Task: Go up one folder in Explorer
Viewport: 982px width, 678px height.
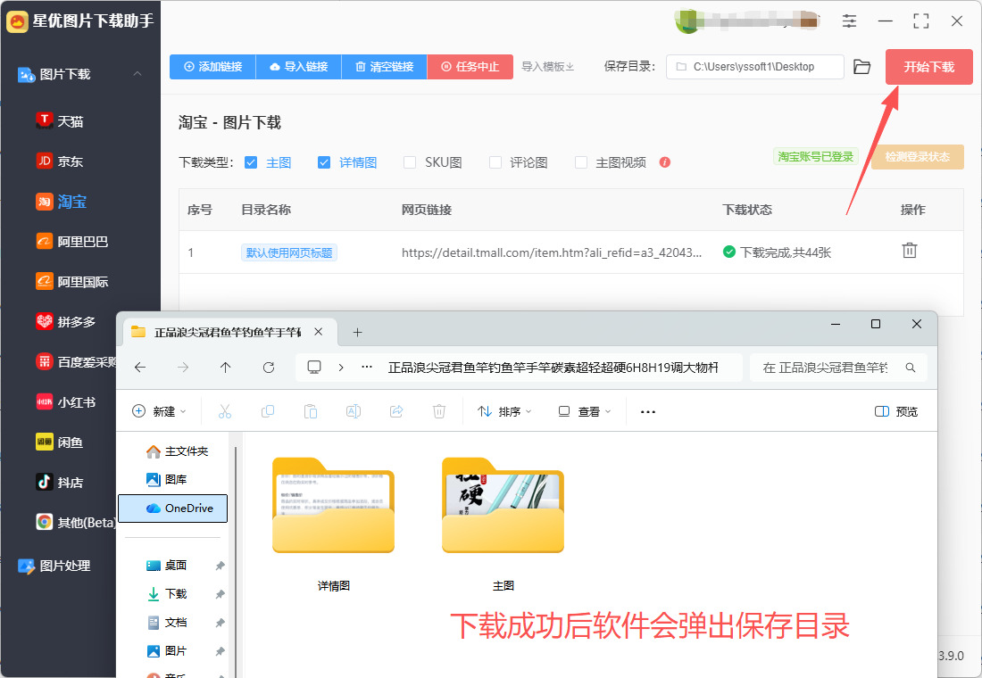Action: point(226,368)
